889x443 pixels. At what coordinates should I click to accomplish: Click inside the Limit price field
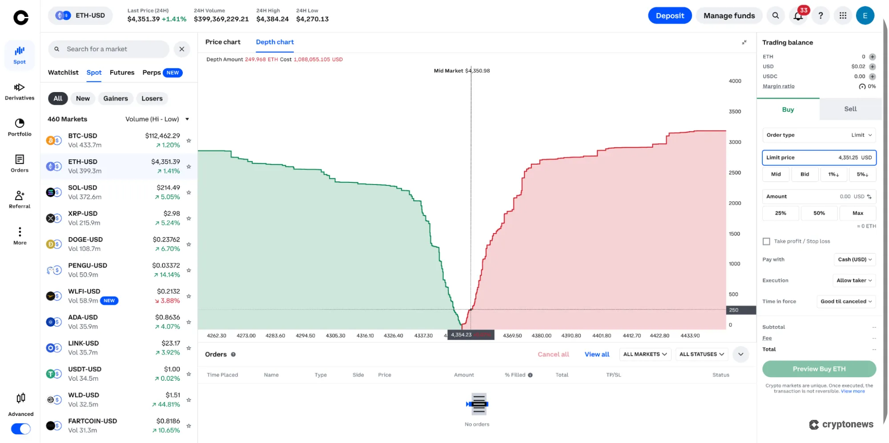point(819,157)
